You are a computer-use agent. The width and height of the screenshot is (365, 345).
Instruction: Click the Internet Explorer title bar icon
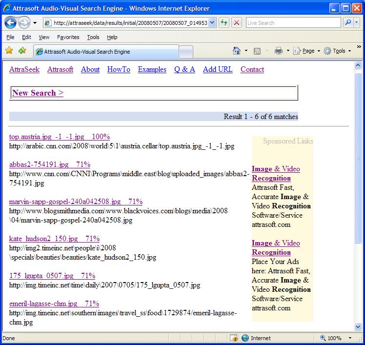(x=7, y=8)
